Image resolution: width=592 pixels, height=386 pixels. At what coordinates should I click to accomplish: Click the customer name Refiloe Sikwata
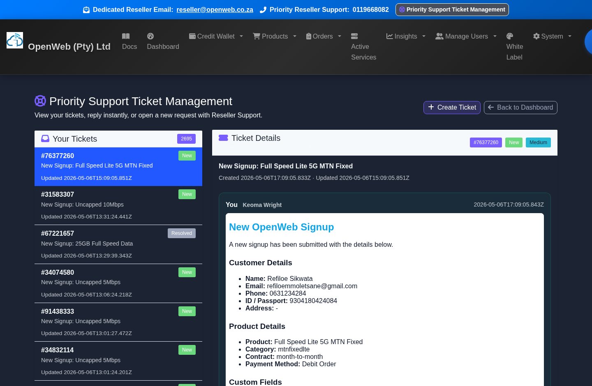point(290,279)
